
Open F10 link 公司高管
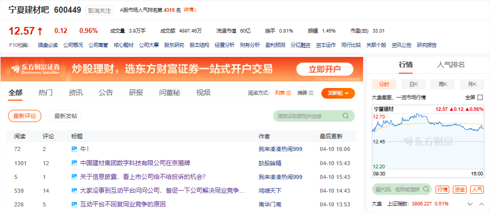(98, 45)
